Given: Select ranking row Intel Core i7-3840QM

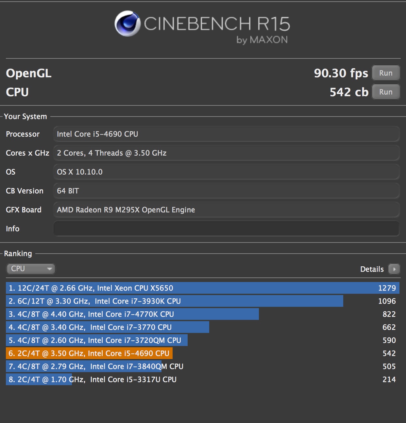Looking at the screenshot, I should point(203,366).
